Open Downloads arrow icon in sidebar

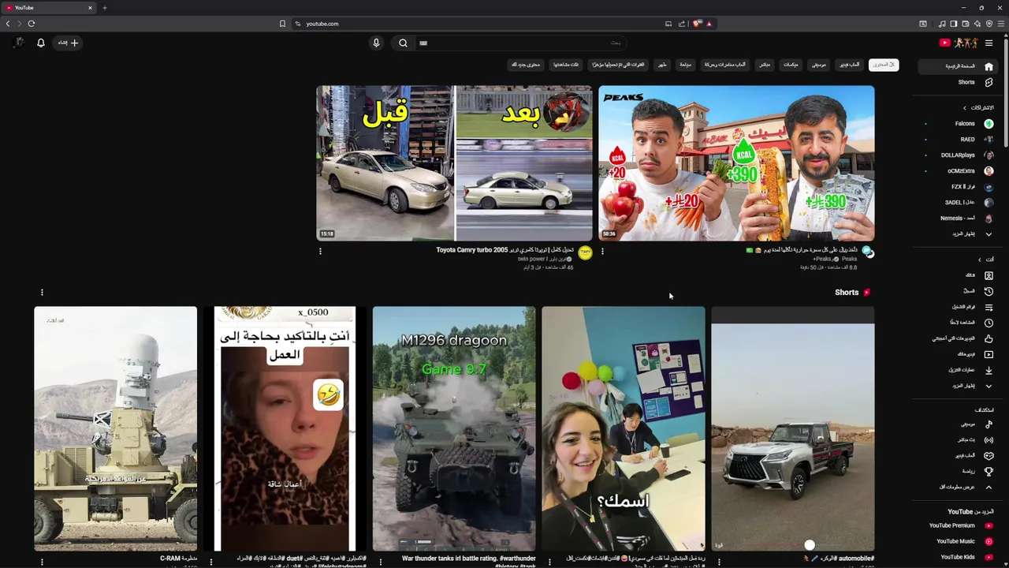tap(989, 370)
